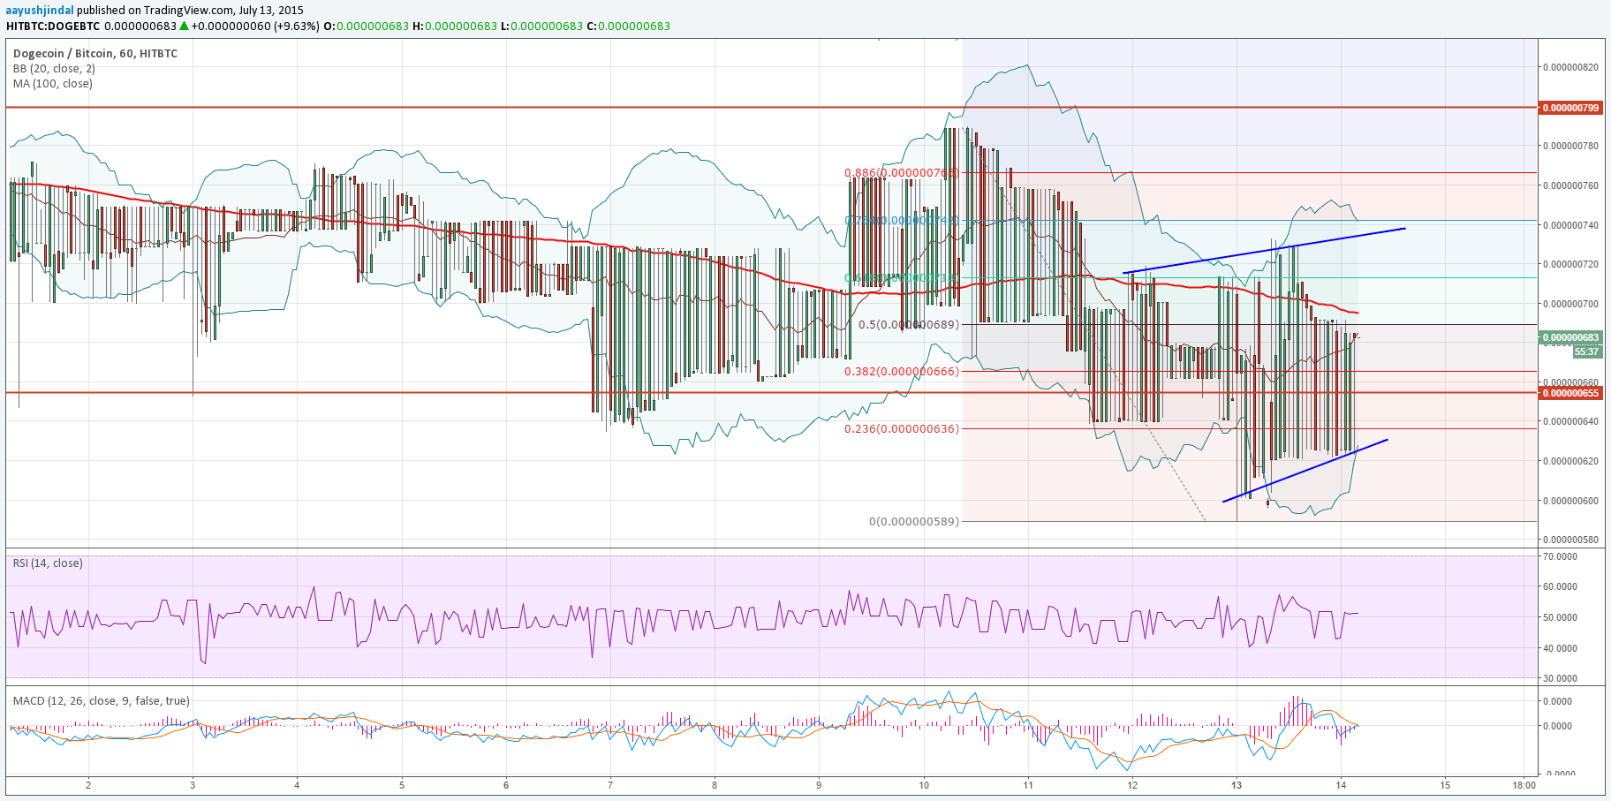Screen dimensions: 1611x801
Task: Click the lower blue support trendline
Action: (1305, 470)
